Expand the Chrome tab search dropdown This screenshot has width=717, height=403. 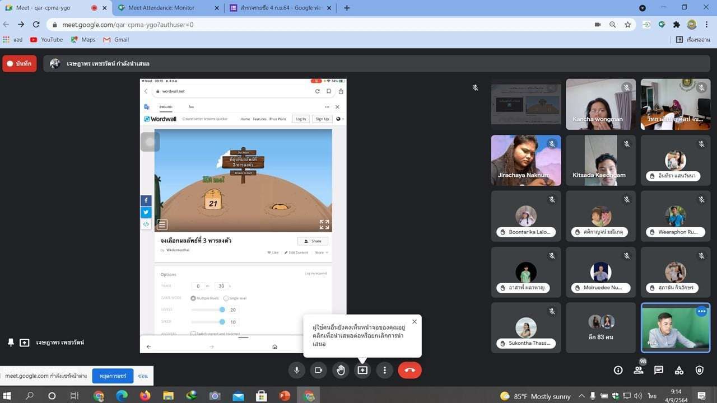(642, 8)
